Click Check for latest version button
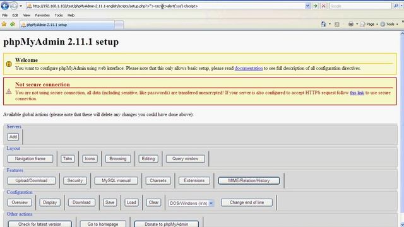 pyautogui.click(x=40, y=224)
